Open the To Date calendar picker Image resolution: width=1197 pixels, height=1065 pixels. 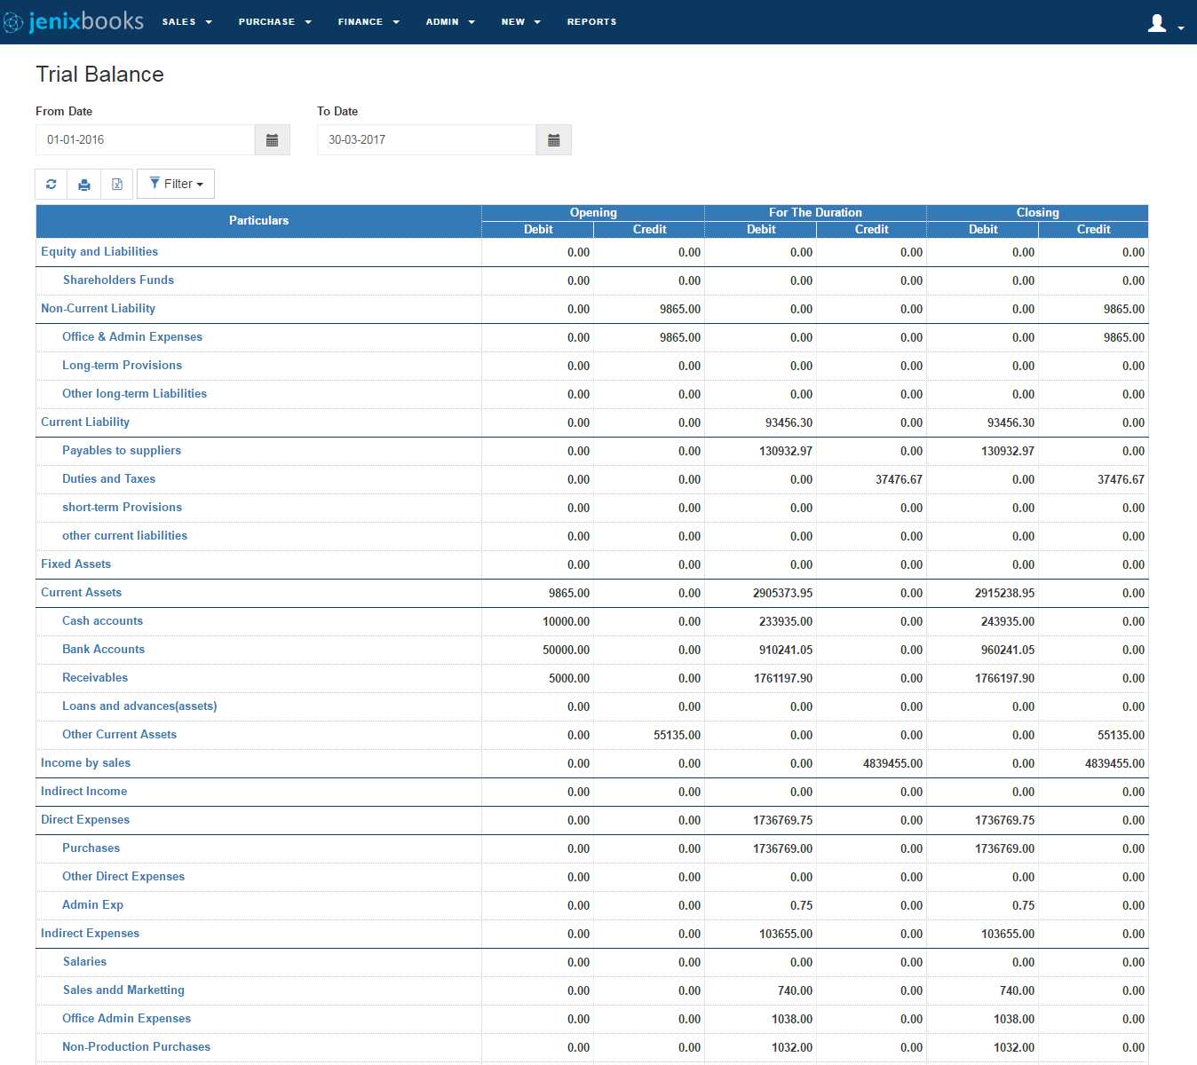pos(554,140)
